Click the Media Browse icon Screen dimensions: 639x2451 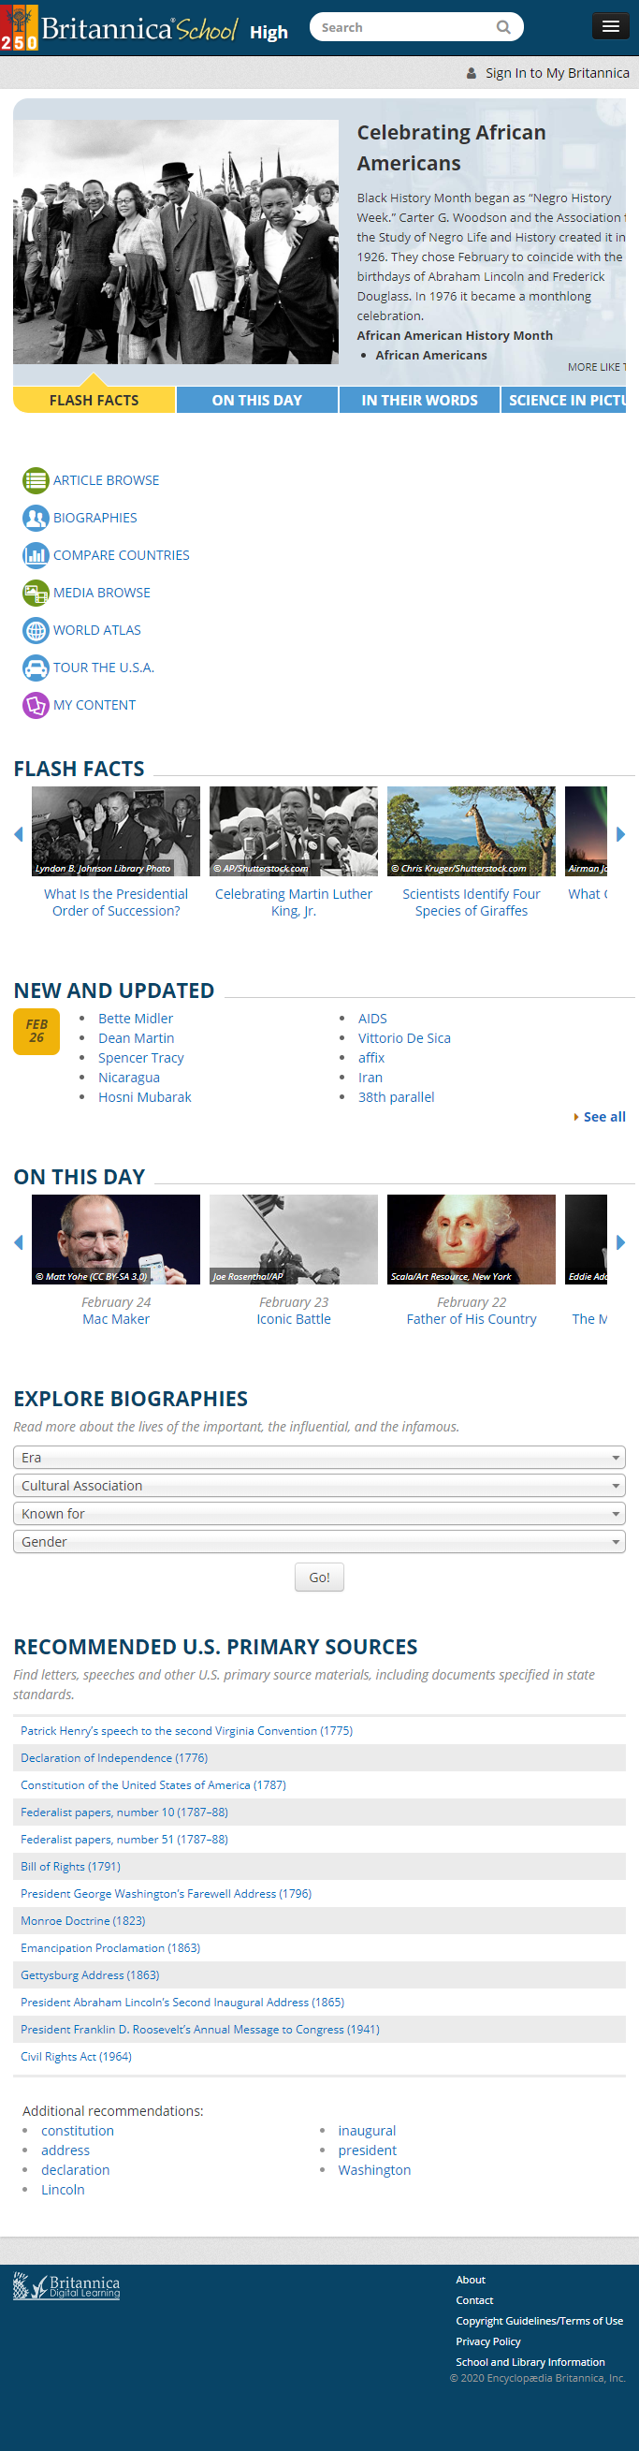[36, 593]
